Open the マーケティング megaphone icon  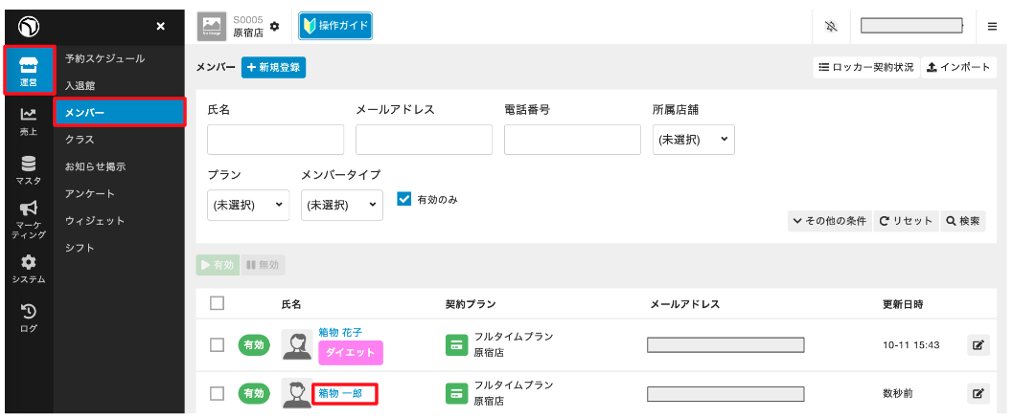coord(28,219)
